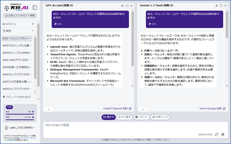Image resolution: width=231 pixels, height=144 pixels.
Task: Open history item AWSでのシンプルな管…
Action: point(17,46)
